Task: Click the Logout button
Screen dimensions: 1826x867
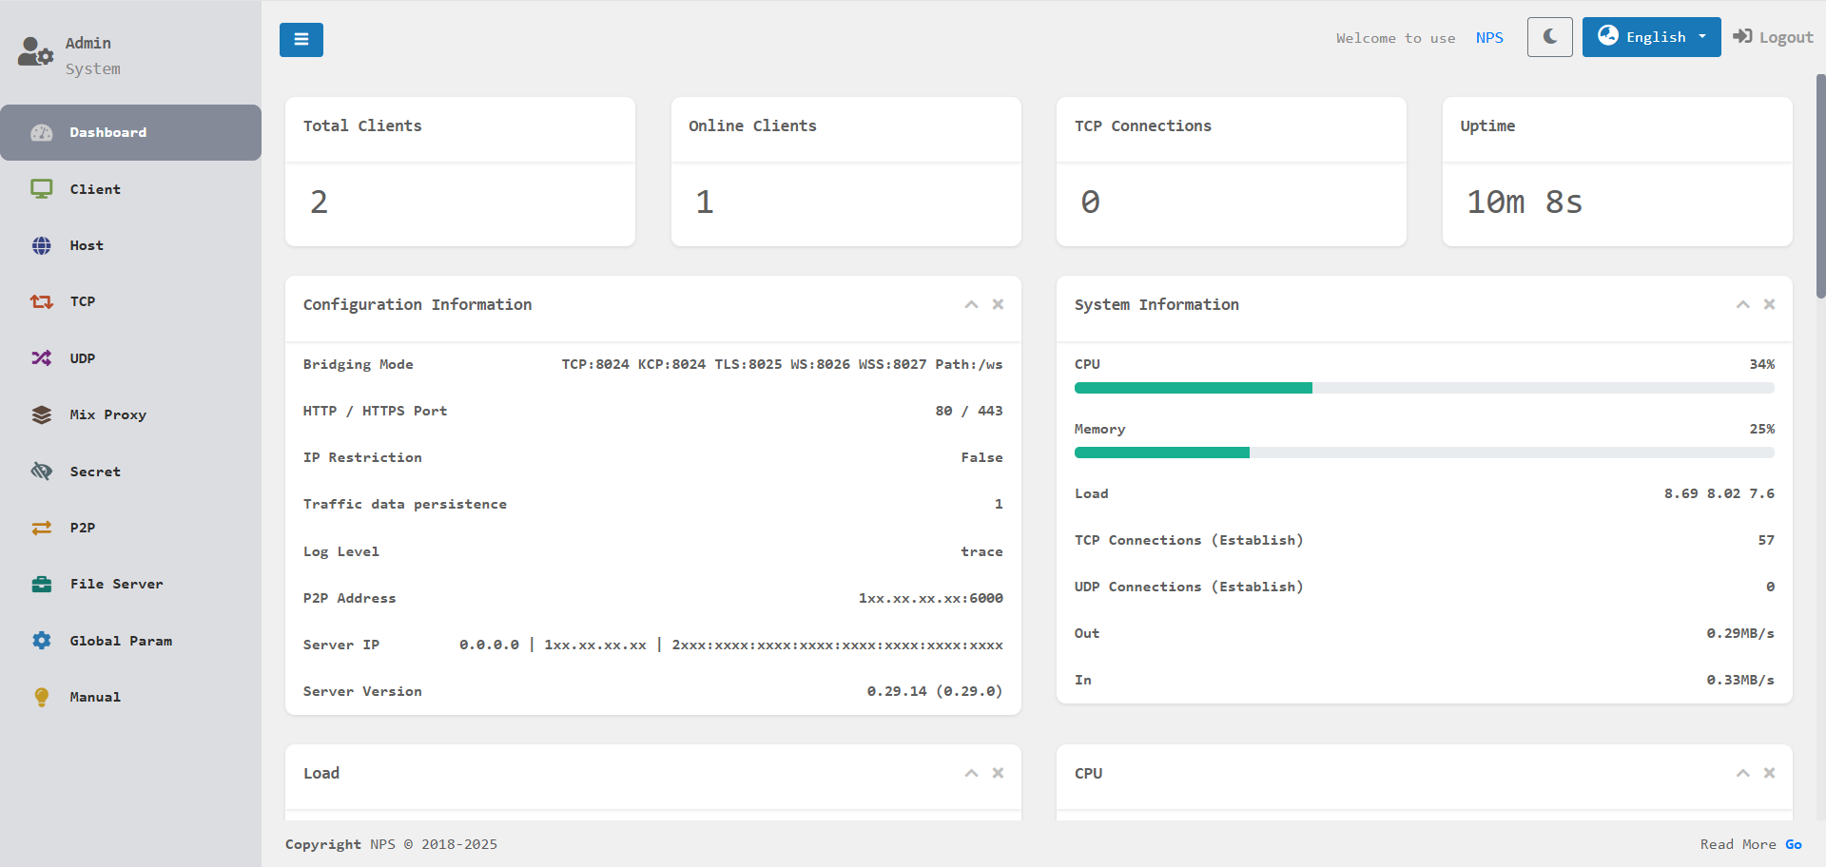Action: click(1773, 36)
